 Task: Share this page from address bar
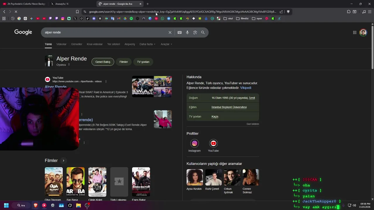(x=281, y=12)
